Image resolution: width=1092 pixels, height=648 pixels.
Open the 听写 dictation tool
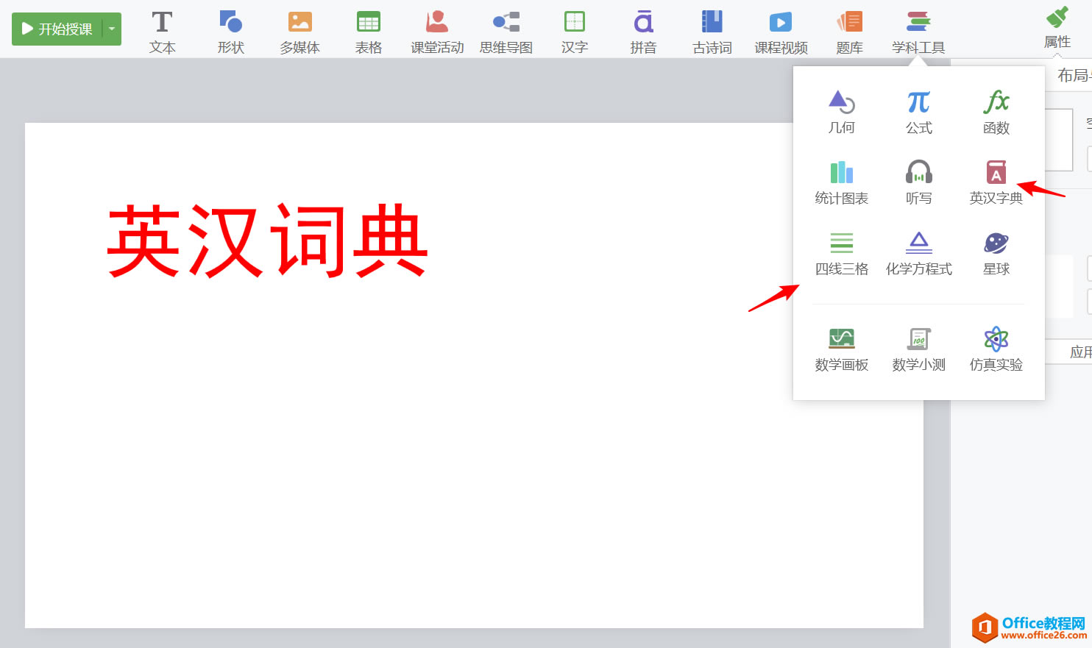point(918,182)
